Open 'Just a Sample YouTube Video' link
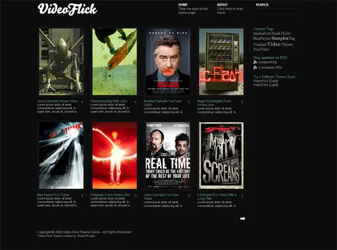The width and height of the screenshot is (337, 250). coord(161,197)
